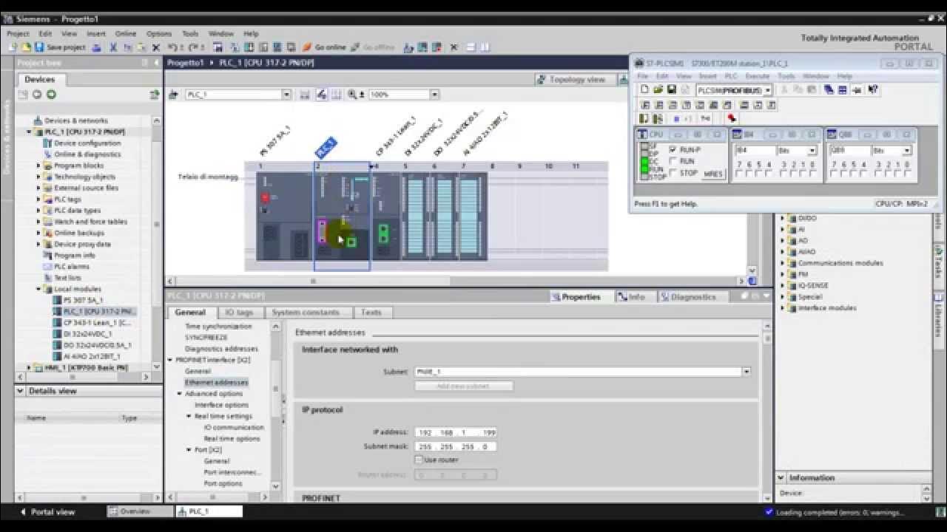Open the PLC_1 device selector dropdown
This screenshot has height=532, width=947.
[x=286, y=95]
